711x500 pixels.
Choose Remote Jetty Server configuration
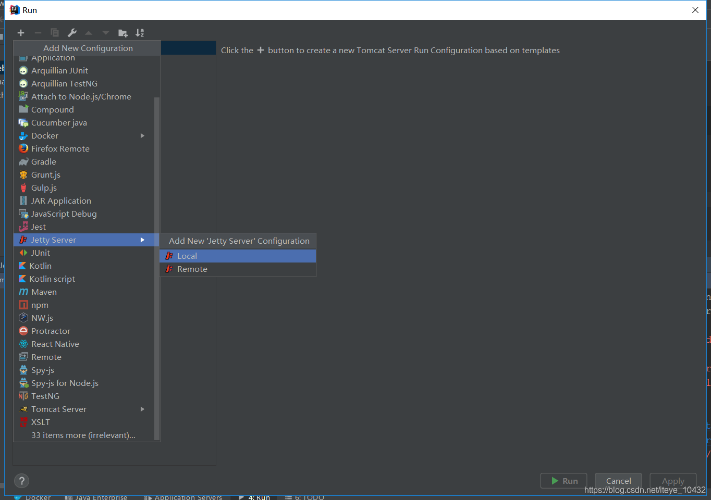[x=238, y=269]
